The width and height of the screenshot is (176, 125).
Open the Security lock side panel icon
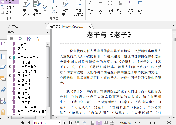(3, 112)
